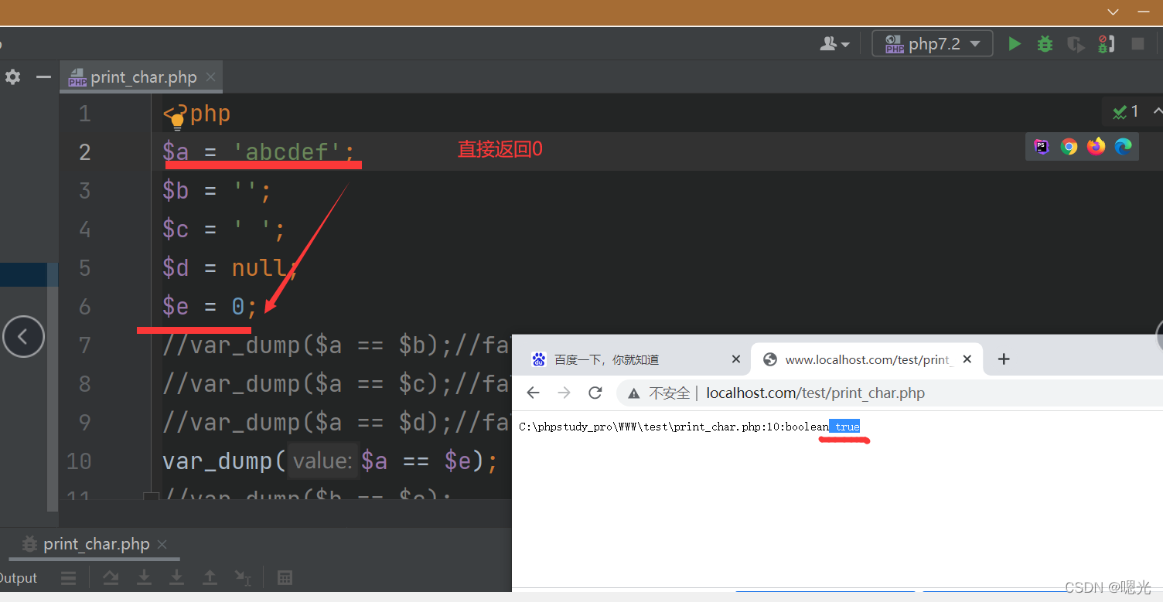Image resolution: width=1163 pixels, height=602 pixels.
Task: Click the up chevron next to inspection count
Action: pyautogui.click(x=1158, y=111)
